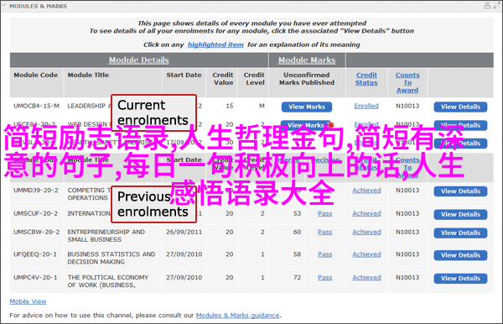This screenshot has width=503, height=324.
Task: Click Achieved status for UMSCUF-20-2
Action: (x=366, y=213)
